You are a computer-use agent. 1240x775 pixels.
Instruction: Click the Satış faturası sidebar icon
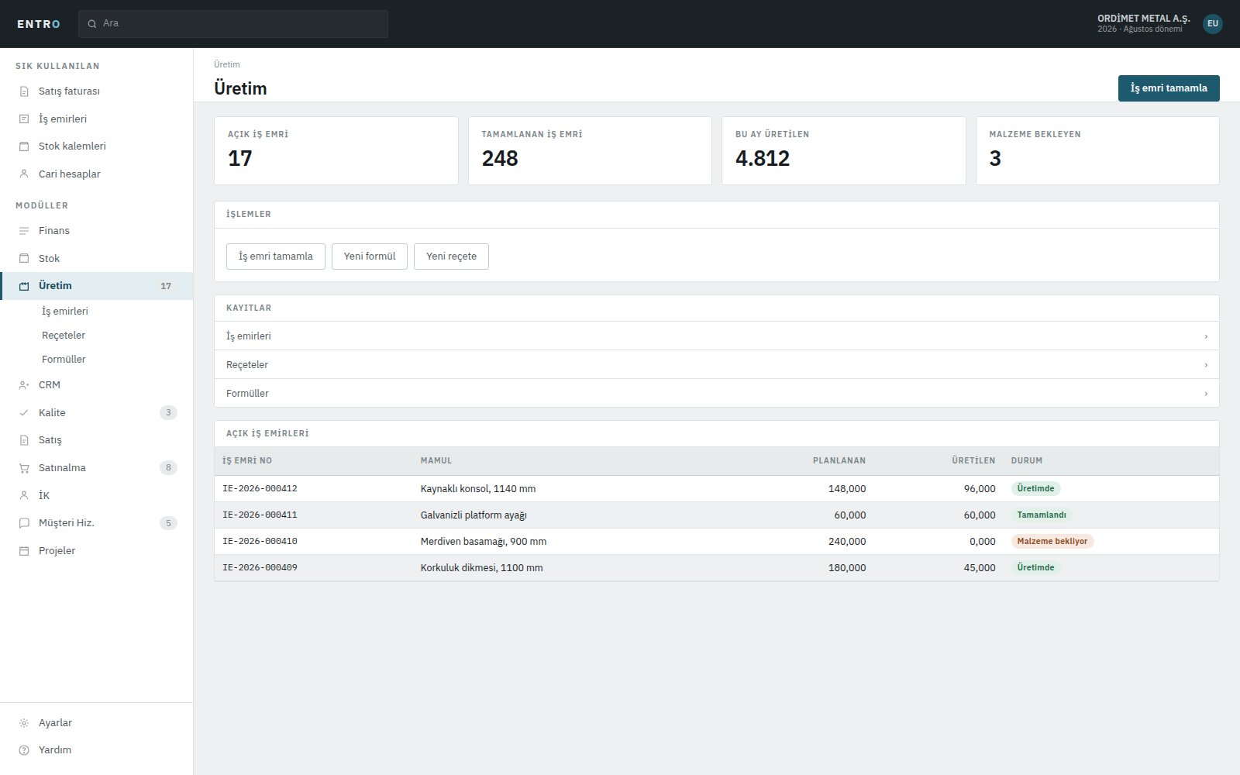(x=24, y=91)
